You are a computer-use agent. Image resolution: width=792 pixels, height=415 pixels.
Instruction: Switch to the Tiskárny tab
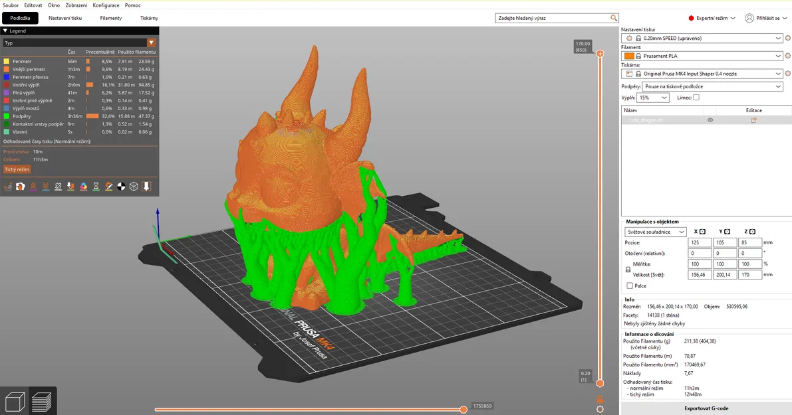pos(149,18)
